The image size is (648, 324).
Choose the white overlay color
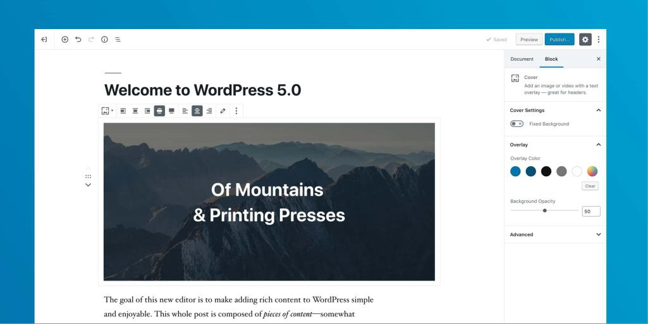(x=577, y=171)
